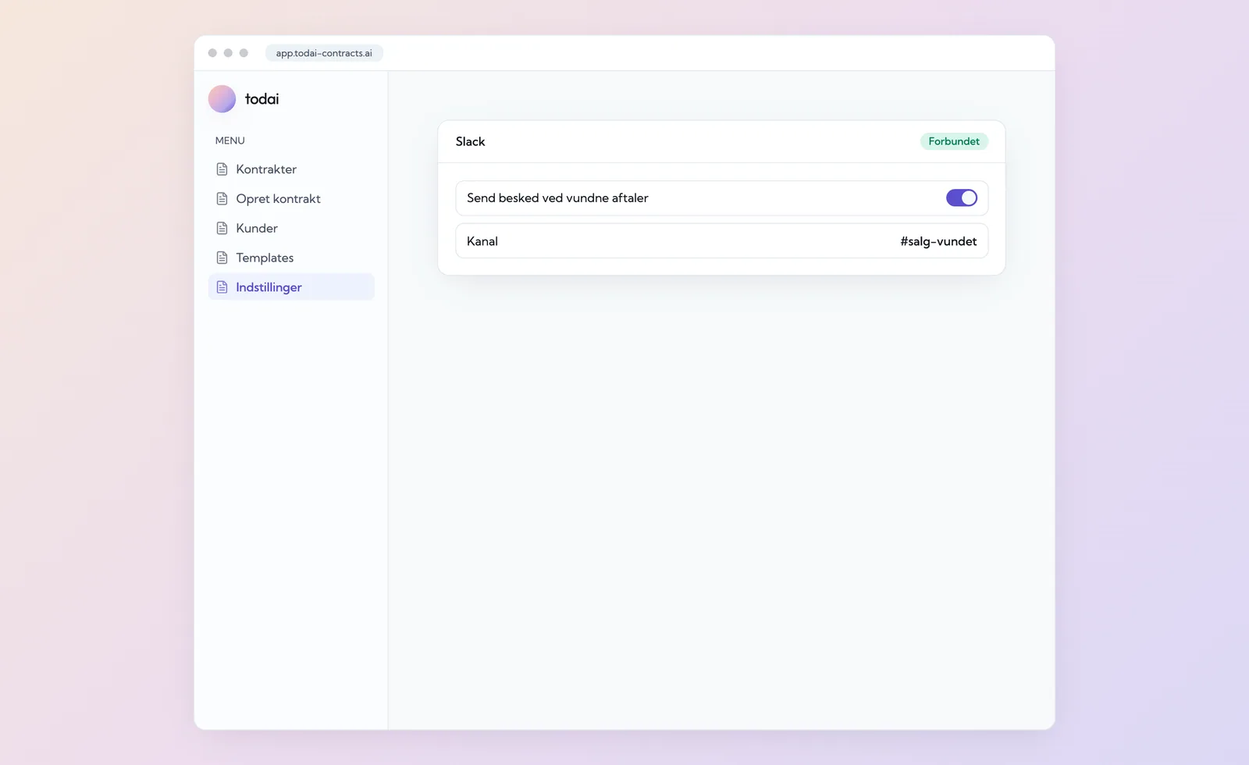Screen dimensions: 1249x765
Task: Open the Kanal #salg-vundet selector
Action: tap(722, 241)
